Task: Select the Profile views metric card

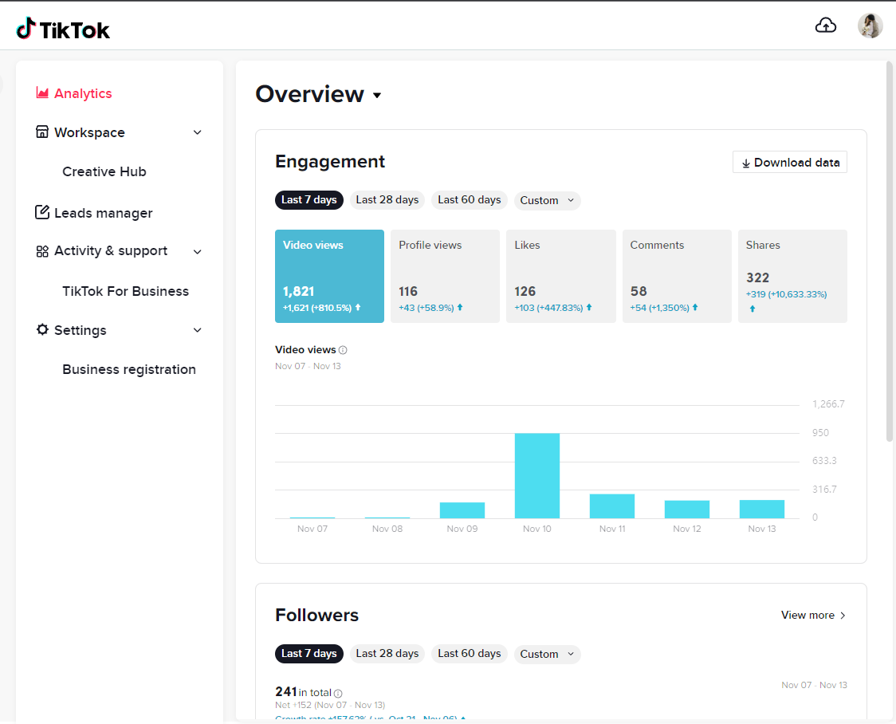Action: point(445,276)
